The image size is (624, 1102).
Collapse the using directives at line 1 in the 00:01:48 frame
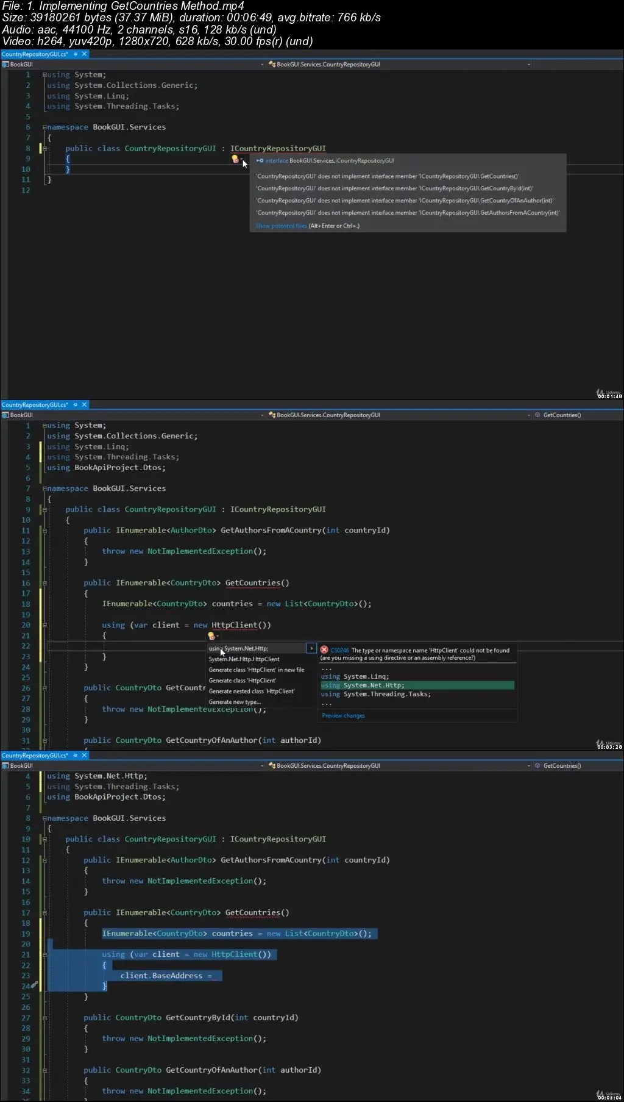[44, 75]
